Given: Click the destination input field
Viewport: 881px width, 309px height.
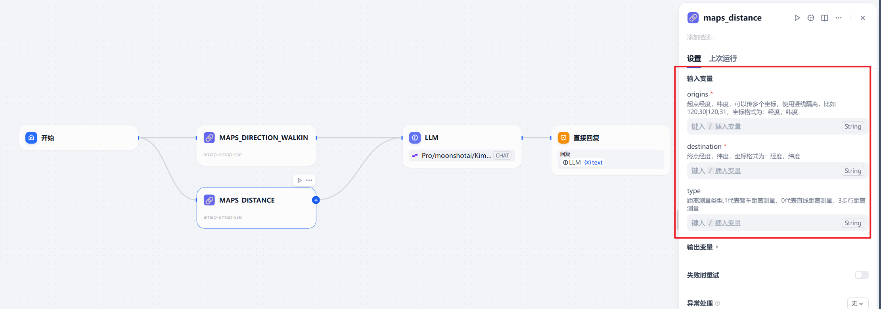Looking at the screenshot, I should 763,171.
